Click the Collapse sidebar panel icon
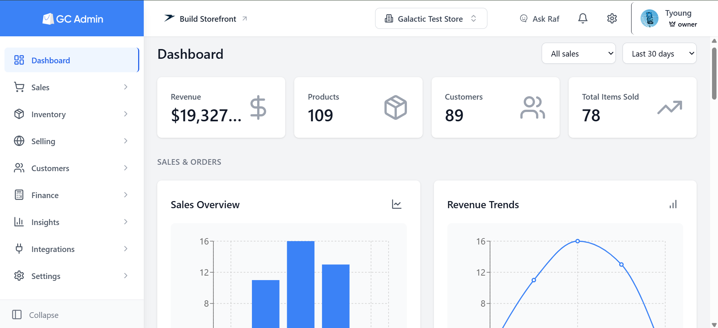The height and width of the screenshot is (328, 718). point(17,315)
